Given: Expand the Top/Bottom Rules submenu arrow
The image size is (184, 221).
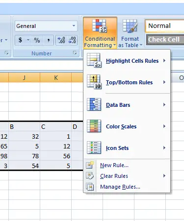Looking at the screenshot, I should tap(164, 82).
